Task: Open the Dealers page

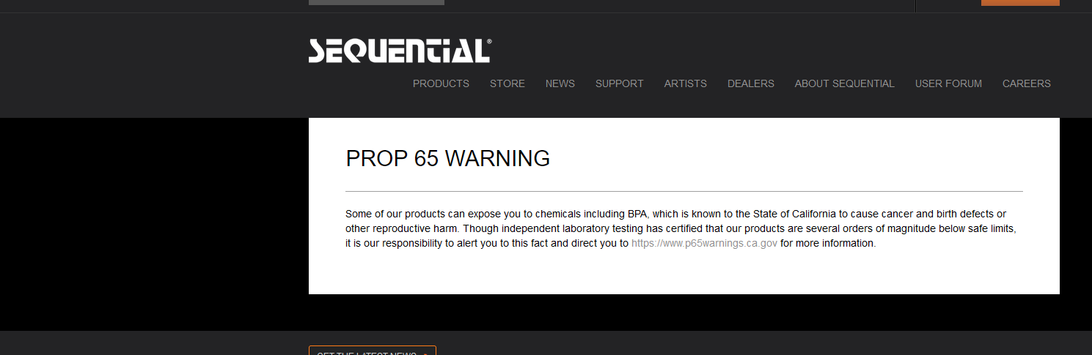Action: tap(751, 83)
